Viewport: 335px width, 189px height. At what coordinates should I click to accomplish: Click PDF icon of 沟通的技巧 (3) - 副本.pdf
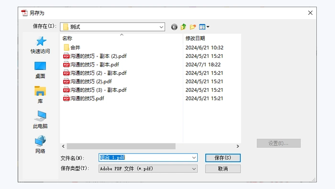point(66,90)
